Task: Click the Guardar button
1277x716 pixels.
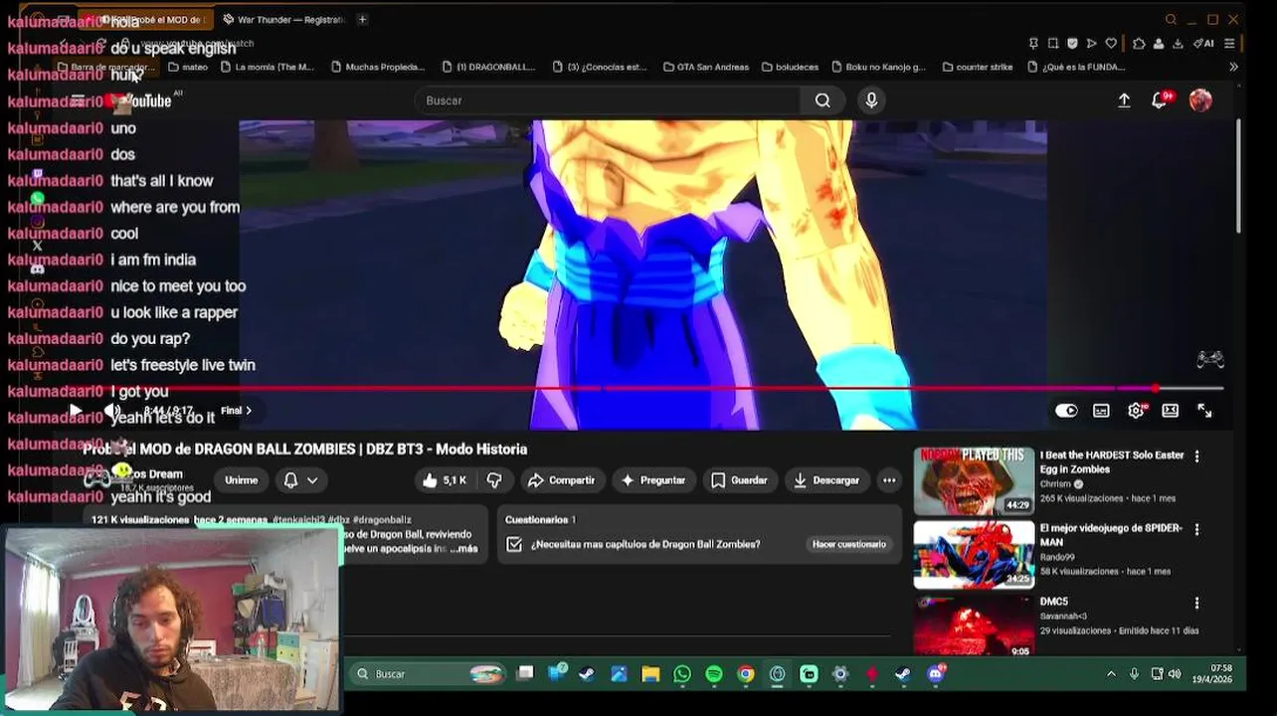Action: point(739,480)
